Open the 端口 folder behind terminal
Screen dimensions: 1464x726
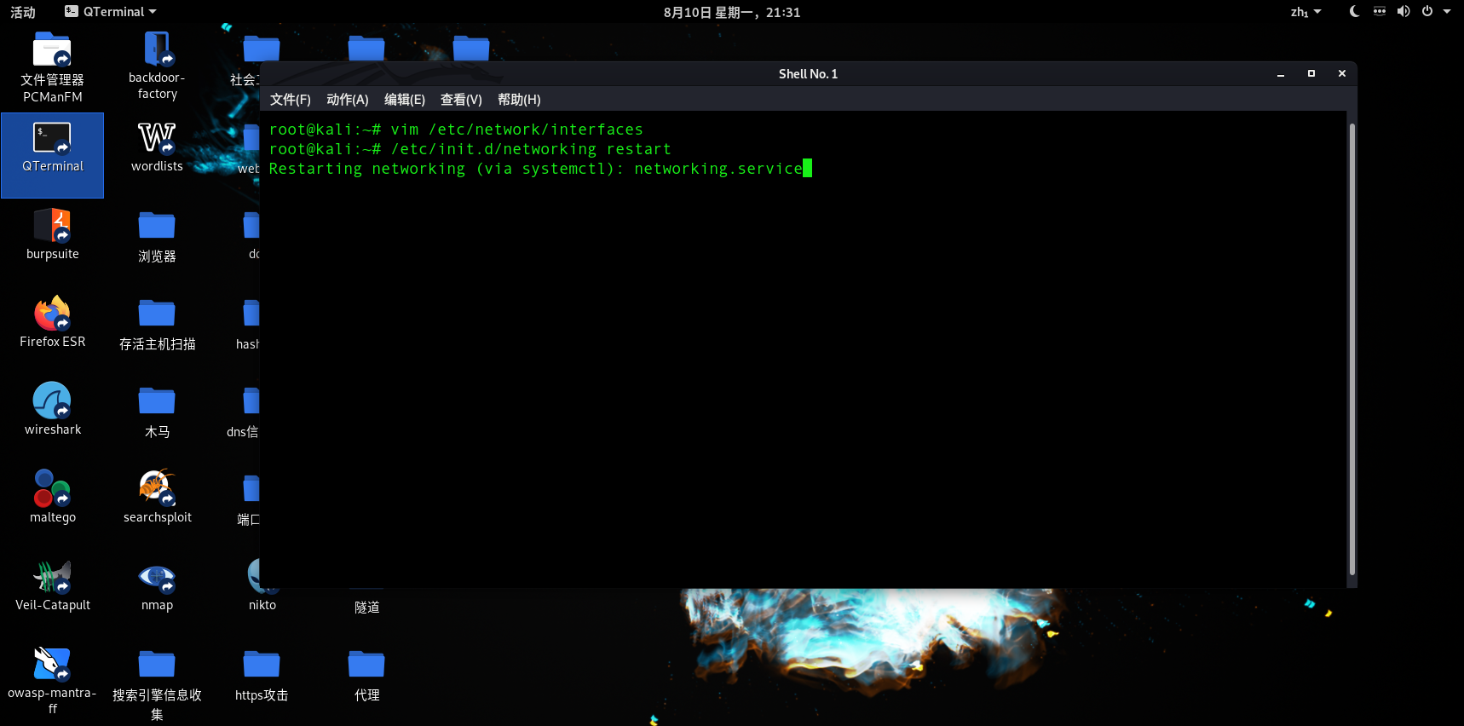coord(249,500)
